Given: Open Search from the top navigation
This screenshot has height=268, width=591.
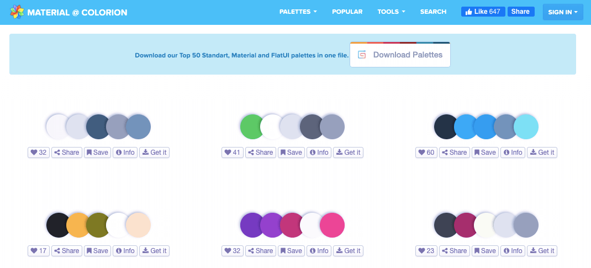Looking at the screenshot, I should click(433, 12).
